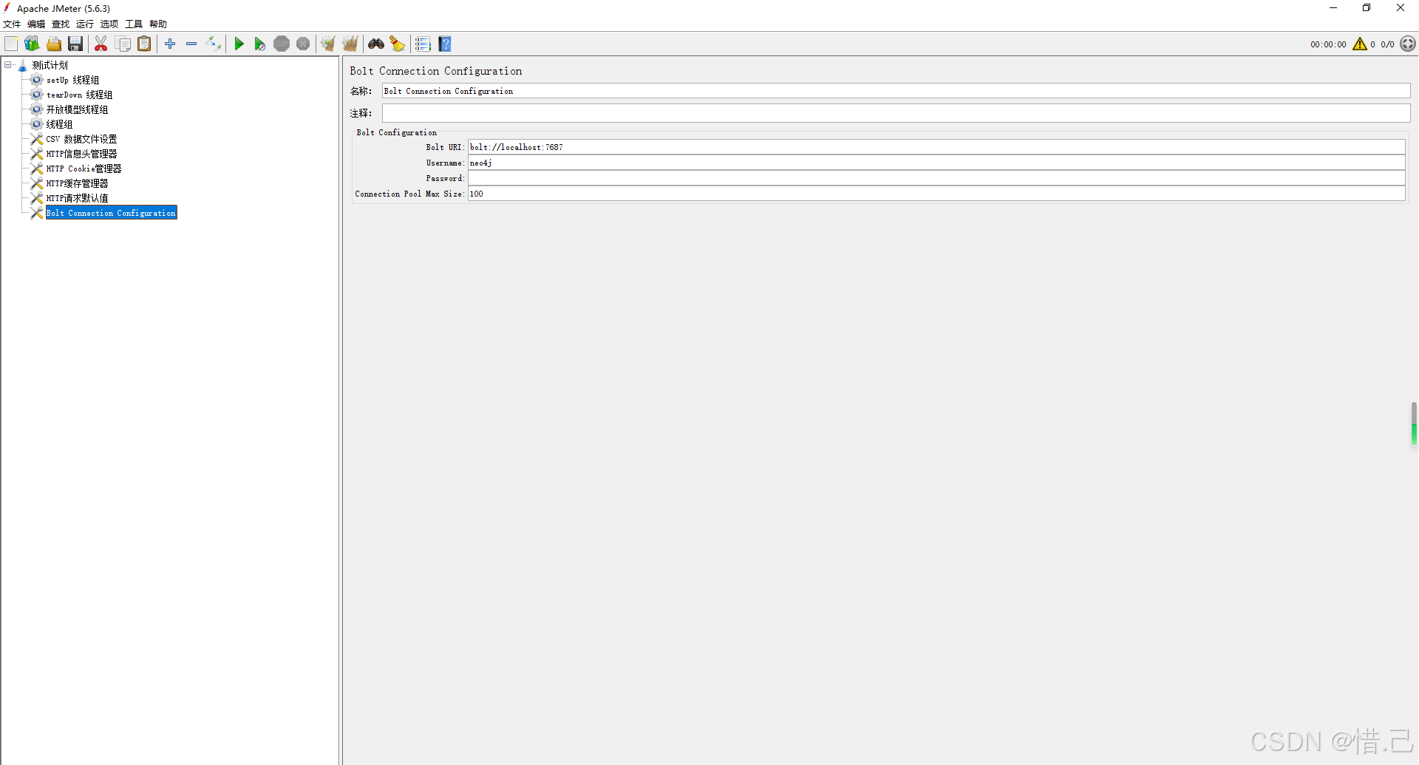Copy the selected element
Viewport: 1419px width, 765px height.
(x=123, y=44)
